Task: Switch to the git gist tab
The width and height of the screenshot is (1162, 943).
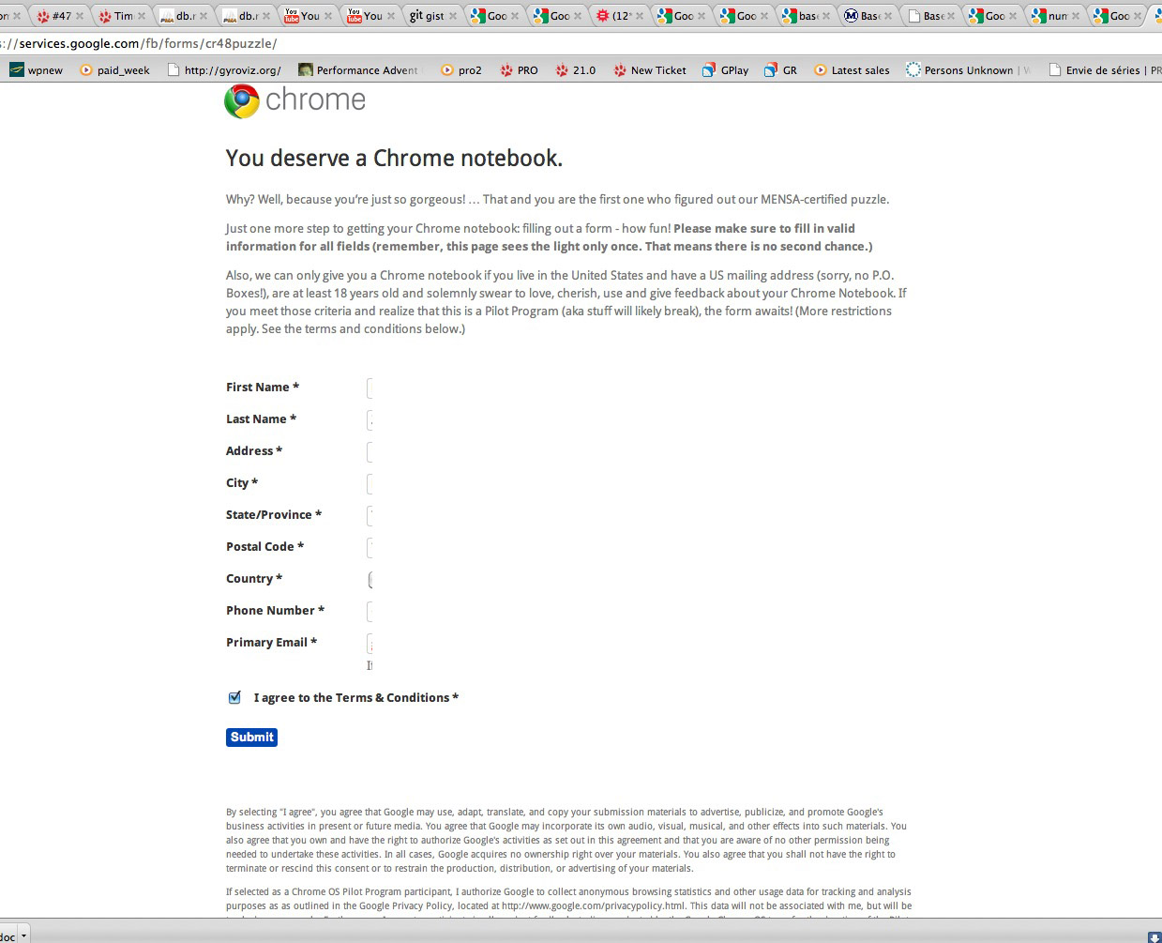Action: coord(426,16)
